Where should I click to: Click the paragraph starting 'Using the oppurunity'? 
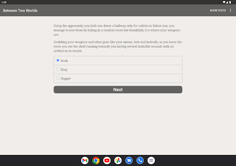(x=117, y=30)
